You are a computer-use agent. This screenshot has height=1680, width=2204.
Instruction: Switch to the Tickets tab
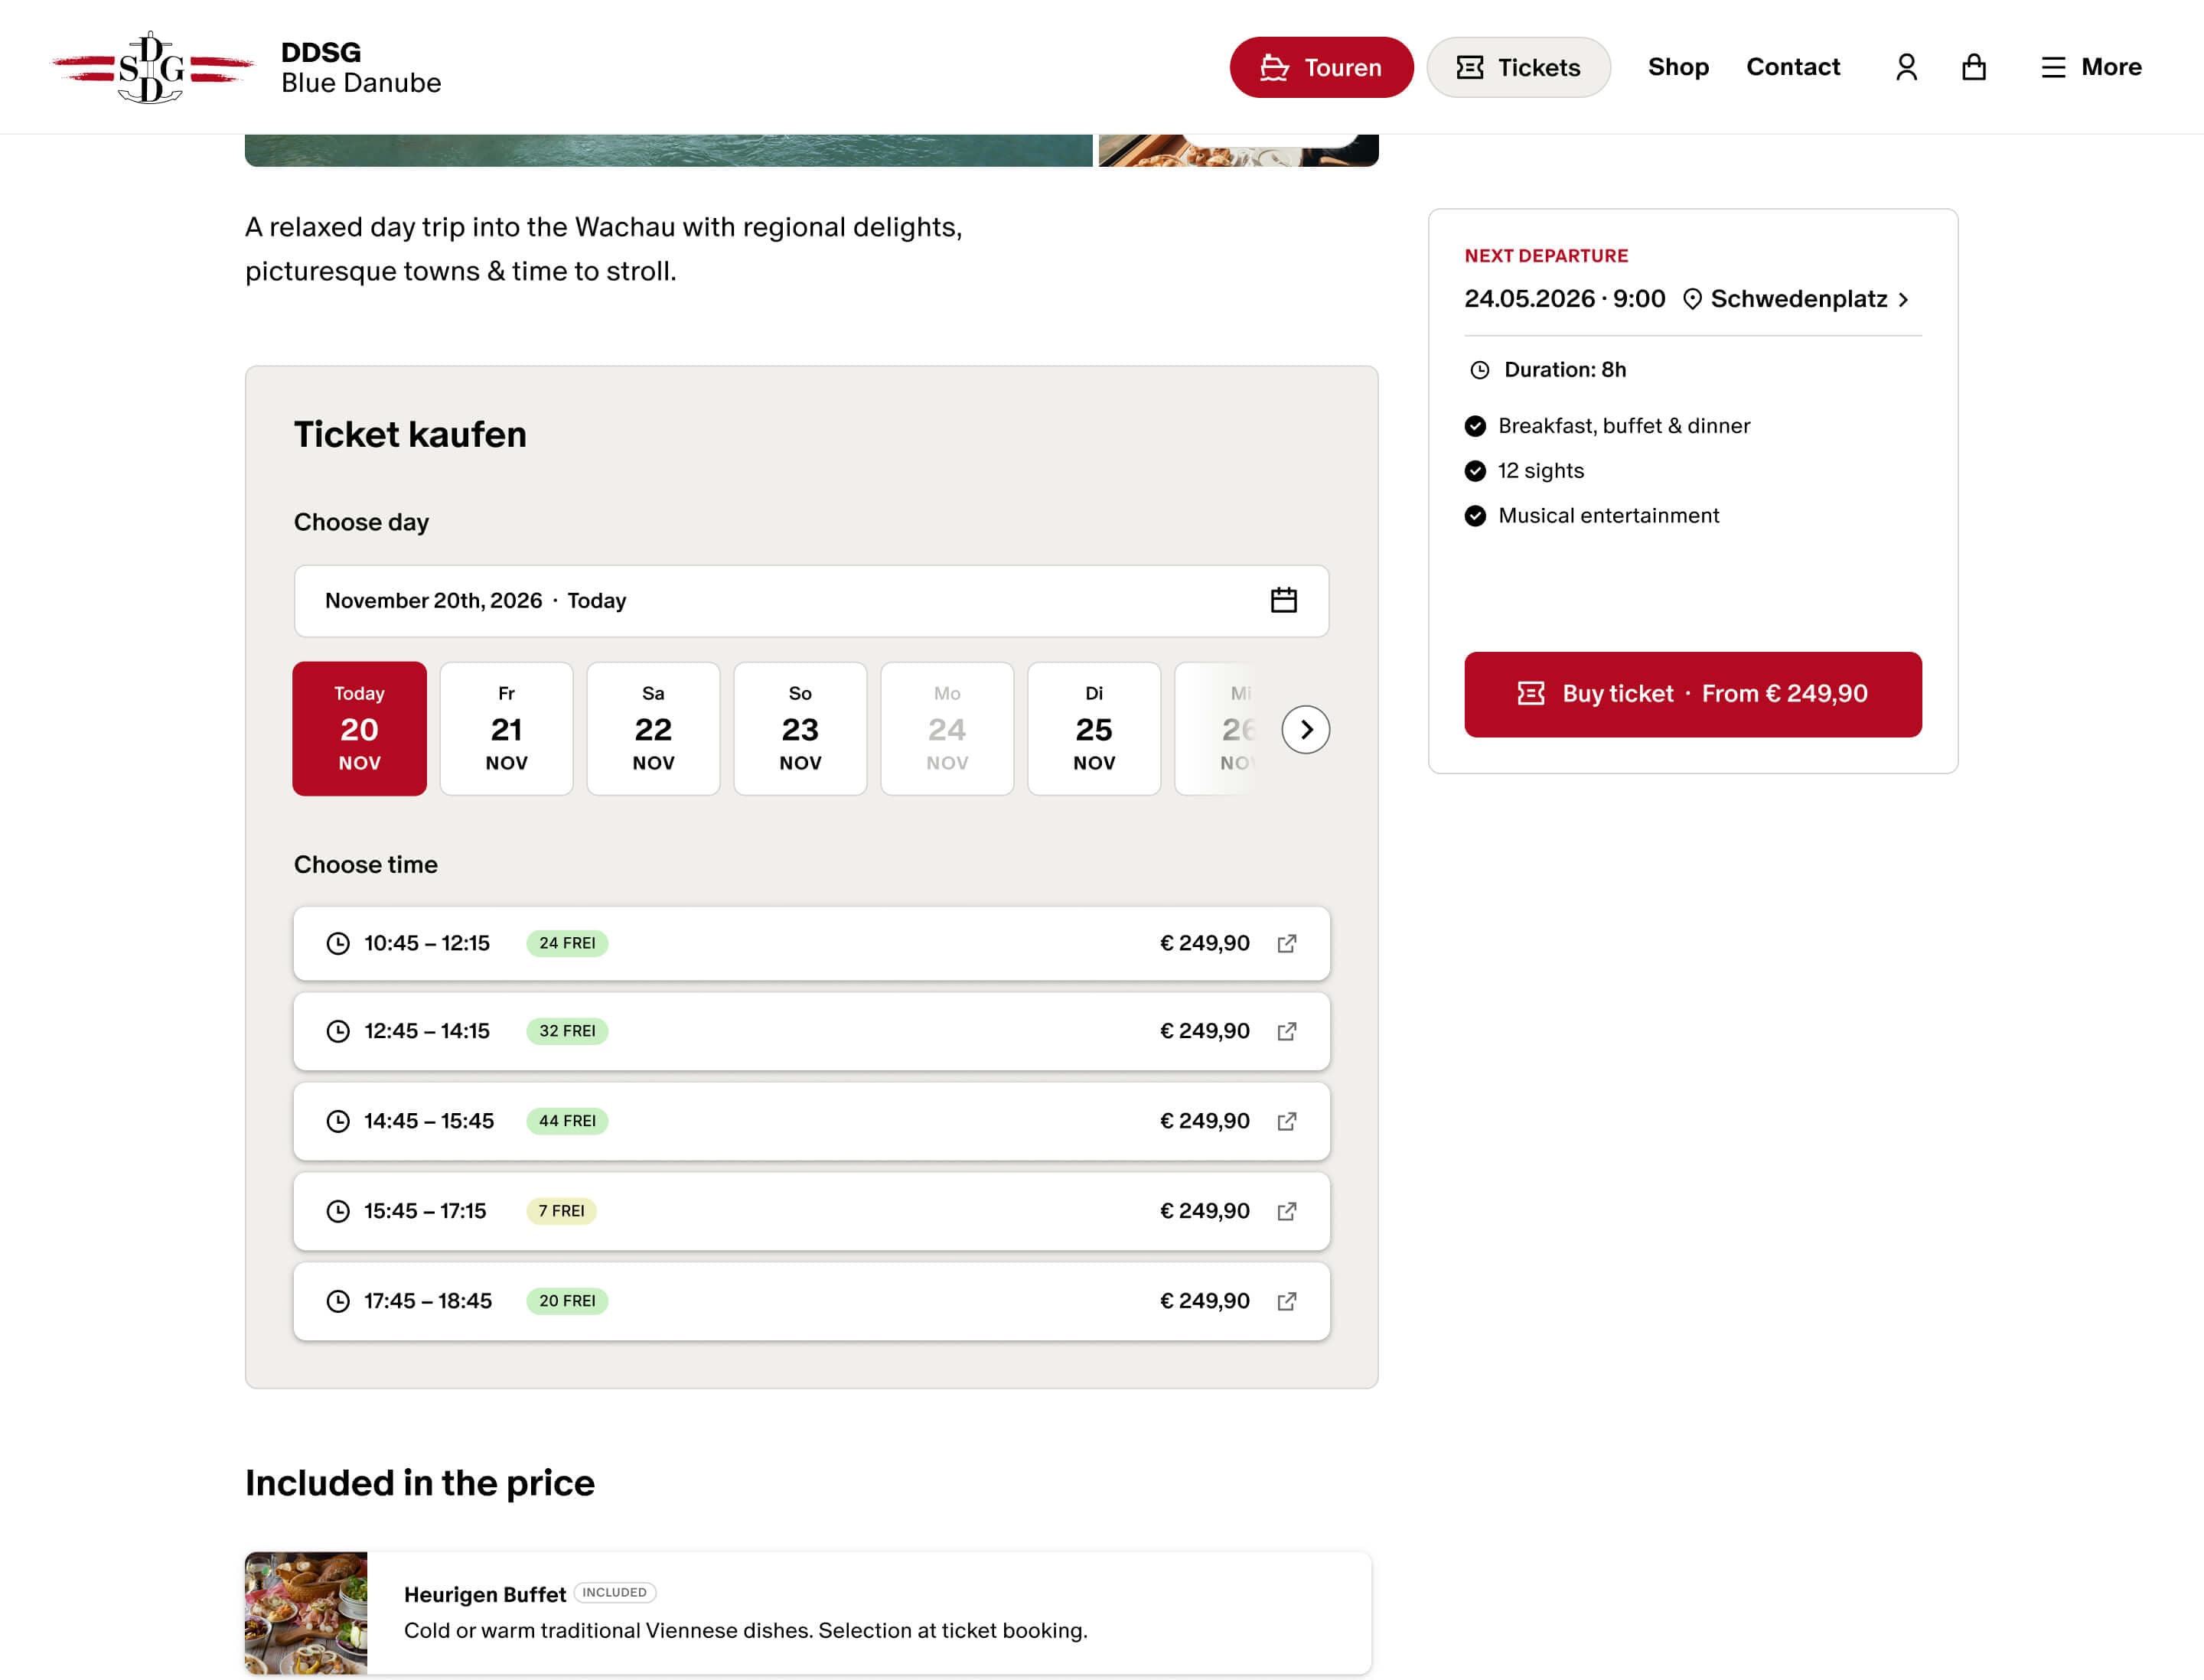tap(1518, 67)
